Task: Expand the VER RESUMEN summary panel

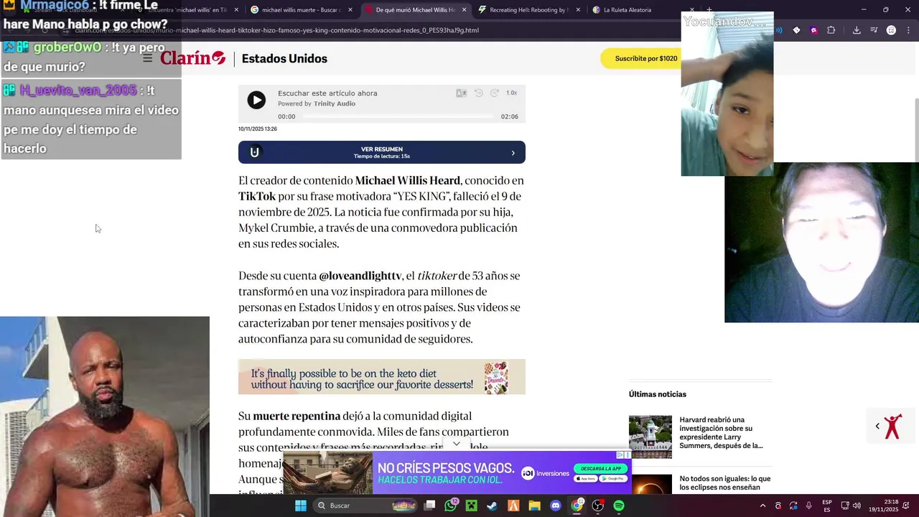Action: (x=382, y=152)
